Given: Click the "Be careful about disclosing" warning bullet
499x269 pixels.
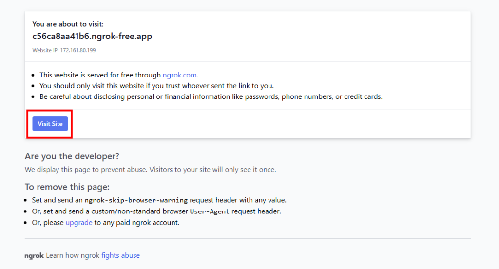Looking at the screenshot, I should pos(211,96).
